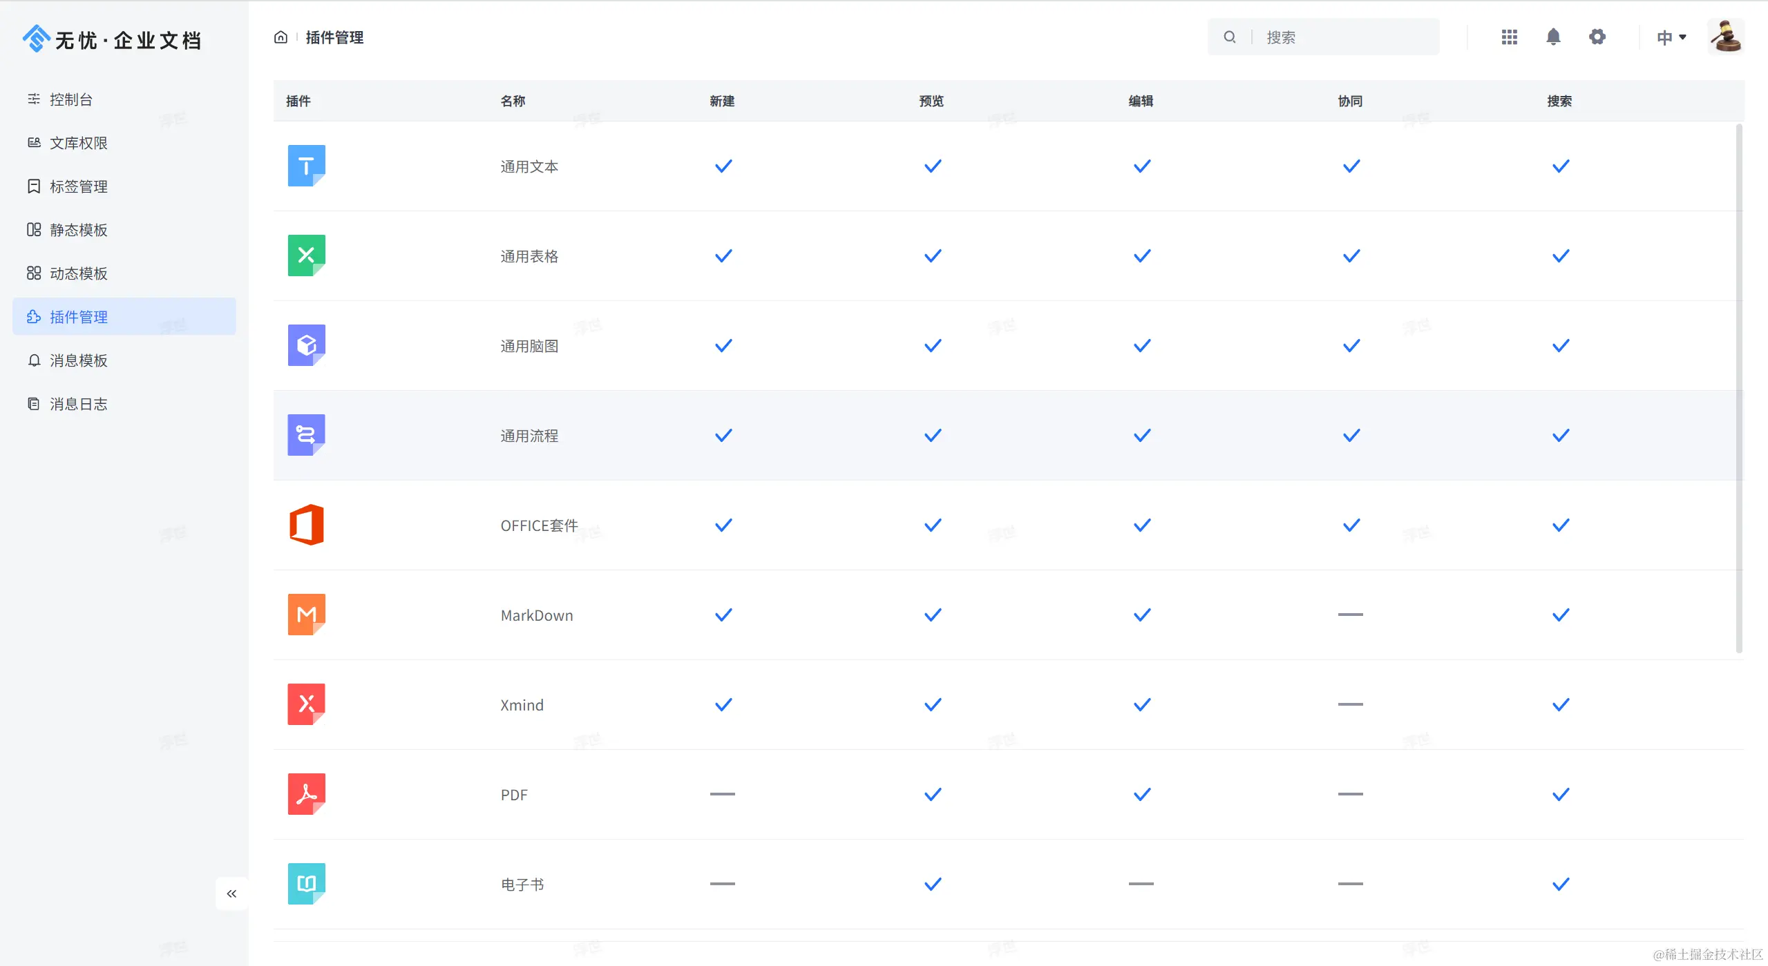The image size is (1768, 966).
Task: Open the user avatar menu
Action: click(1725, 37)
